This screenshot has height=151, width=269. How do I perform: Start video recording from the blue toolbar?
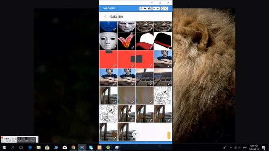click(x=145, y=8)
